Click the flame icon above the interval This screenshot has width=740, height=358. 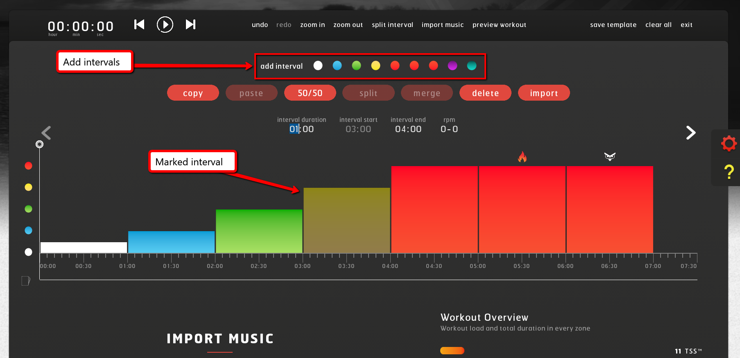[x=522, y=157]
